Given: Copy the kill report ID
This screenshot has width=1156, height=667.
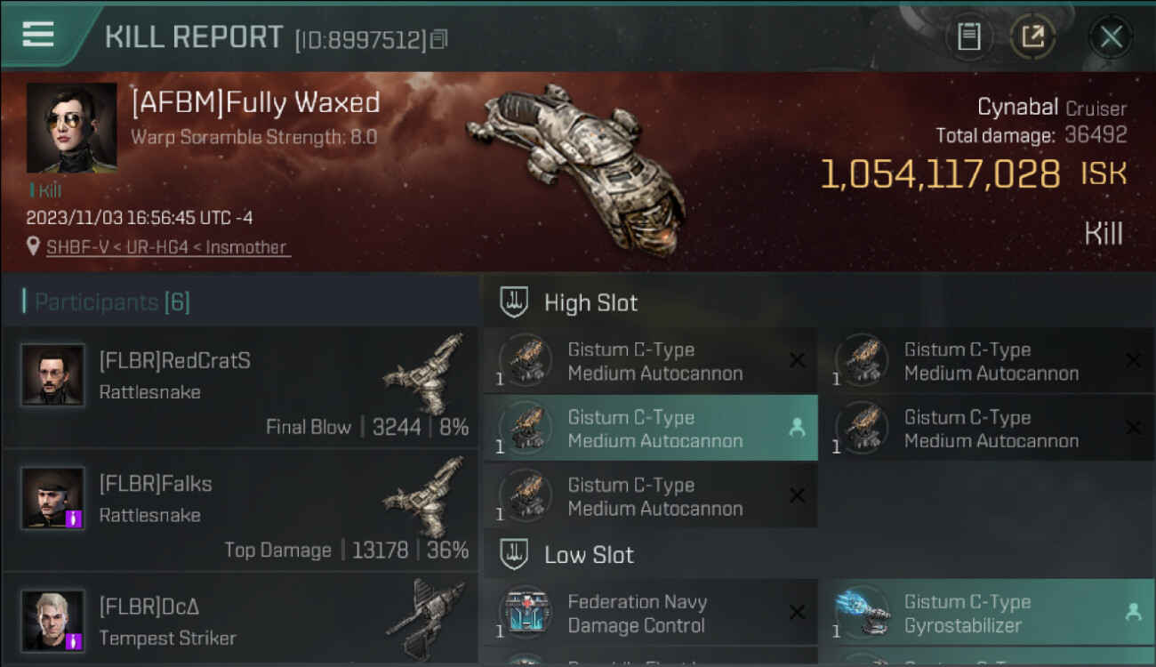Looking at the screenshot, I should [x=439, y=39].
